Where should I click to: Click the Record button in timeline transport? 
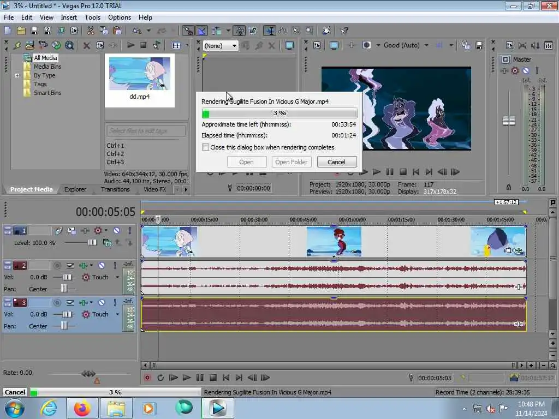(147, 378)
